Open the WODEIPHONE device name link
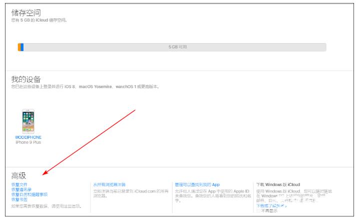357x219 pixels. (28, 137)
